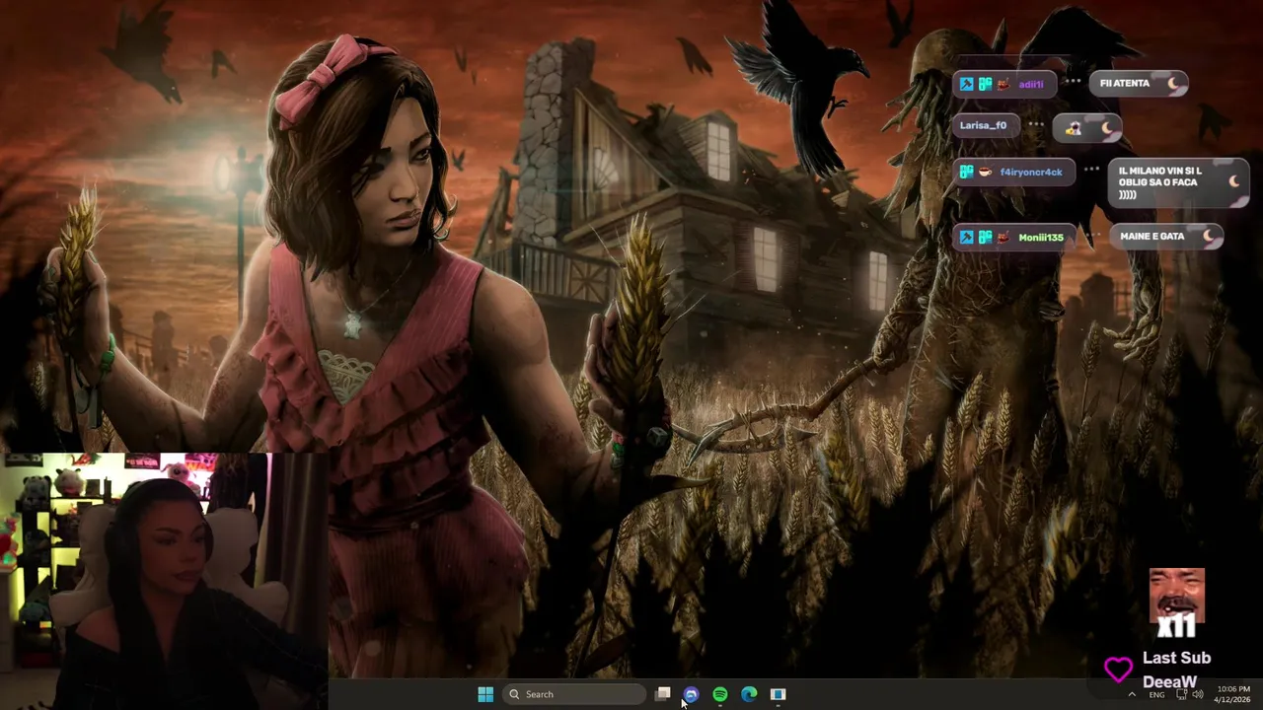Open the volume speaker tray icon

coord(1198,694)
